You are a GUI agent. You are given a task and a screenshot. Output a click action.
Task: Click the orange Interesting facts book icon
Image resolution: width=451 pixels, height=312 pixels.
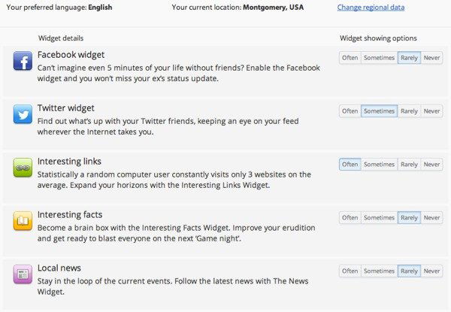pos(23,221)
